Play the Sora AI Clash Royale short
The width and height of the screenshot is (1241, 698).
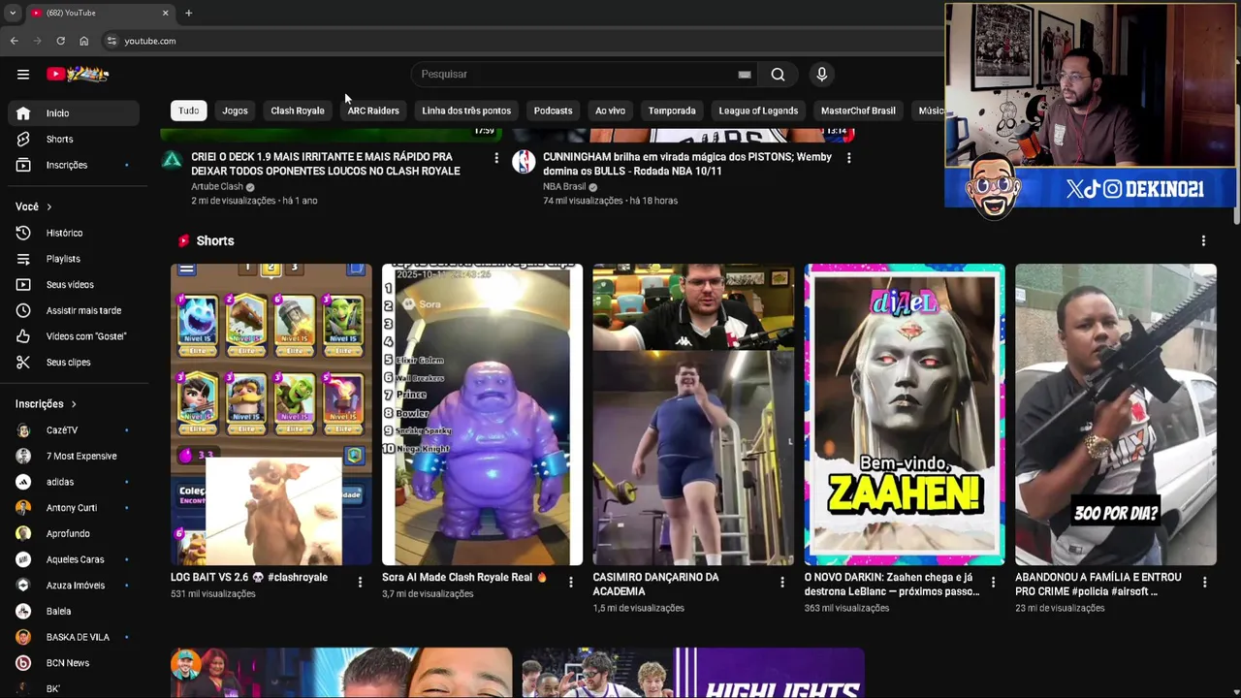(x=482, y=414)
